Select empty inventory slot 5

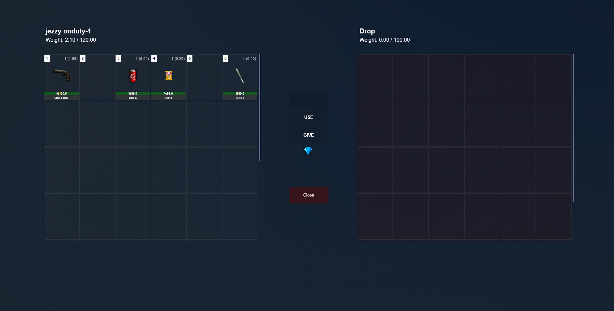pyautogui.click(x=204, y=78)
